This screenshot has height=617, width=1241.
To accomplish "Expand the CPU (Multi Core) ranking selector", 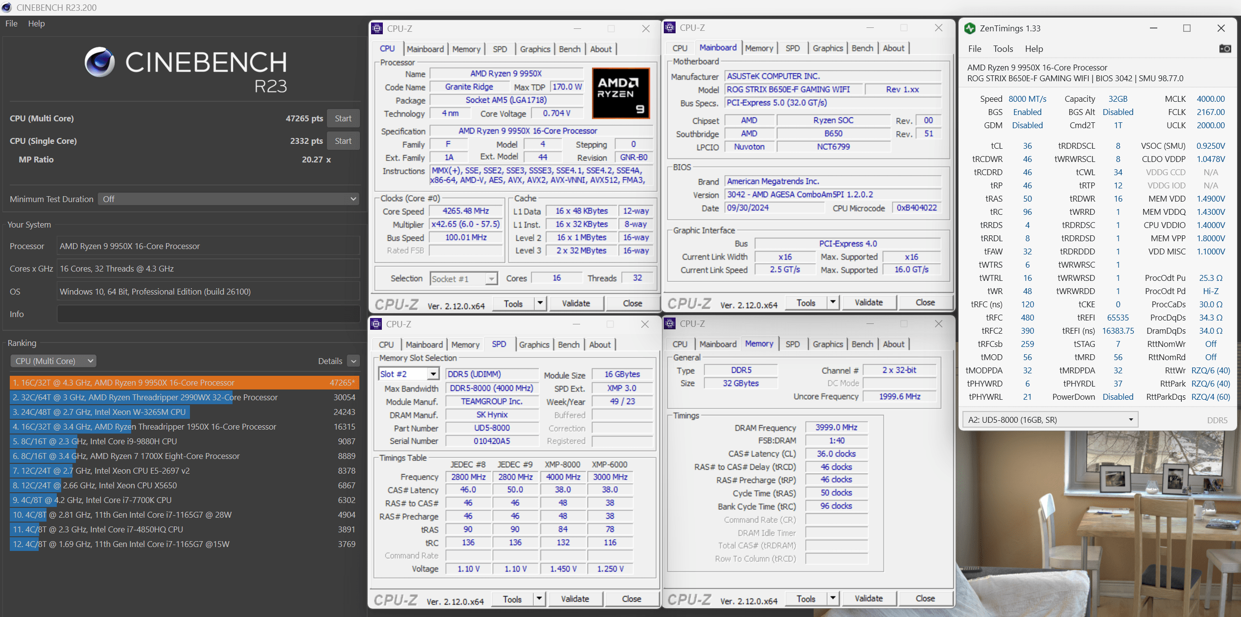I will coord(53,361).
